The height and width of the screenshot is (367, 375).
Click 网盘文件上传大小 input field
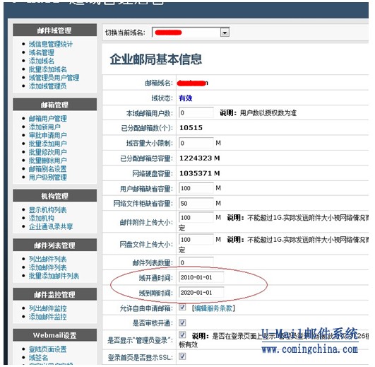[196, 240]
